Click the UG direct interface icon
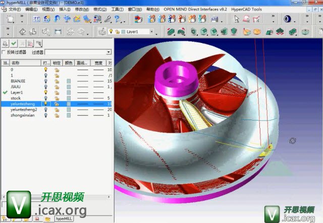323x223 pixels. pos(202,19)
